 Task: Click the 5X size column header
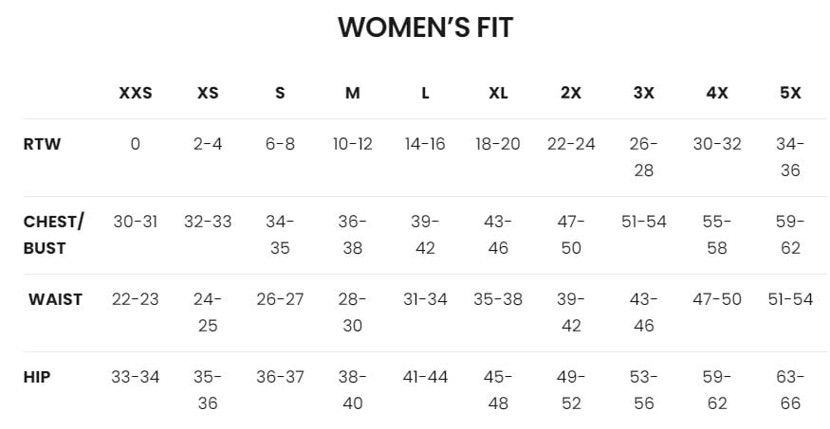(789, 93)
